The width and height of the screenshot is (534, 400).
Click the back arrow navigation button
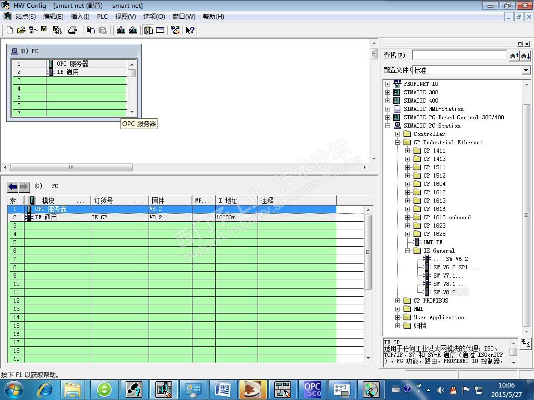coord(13,186)
